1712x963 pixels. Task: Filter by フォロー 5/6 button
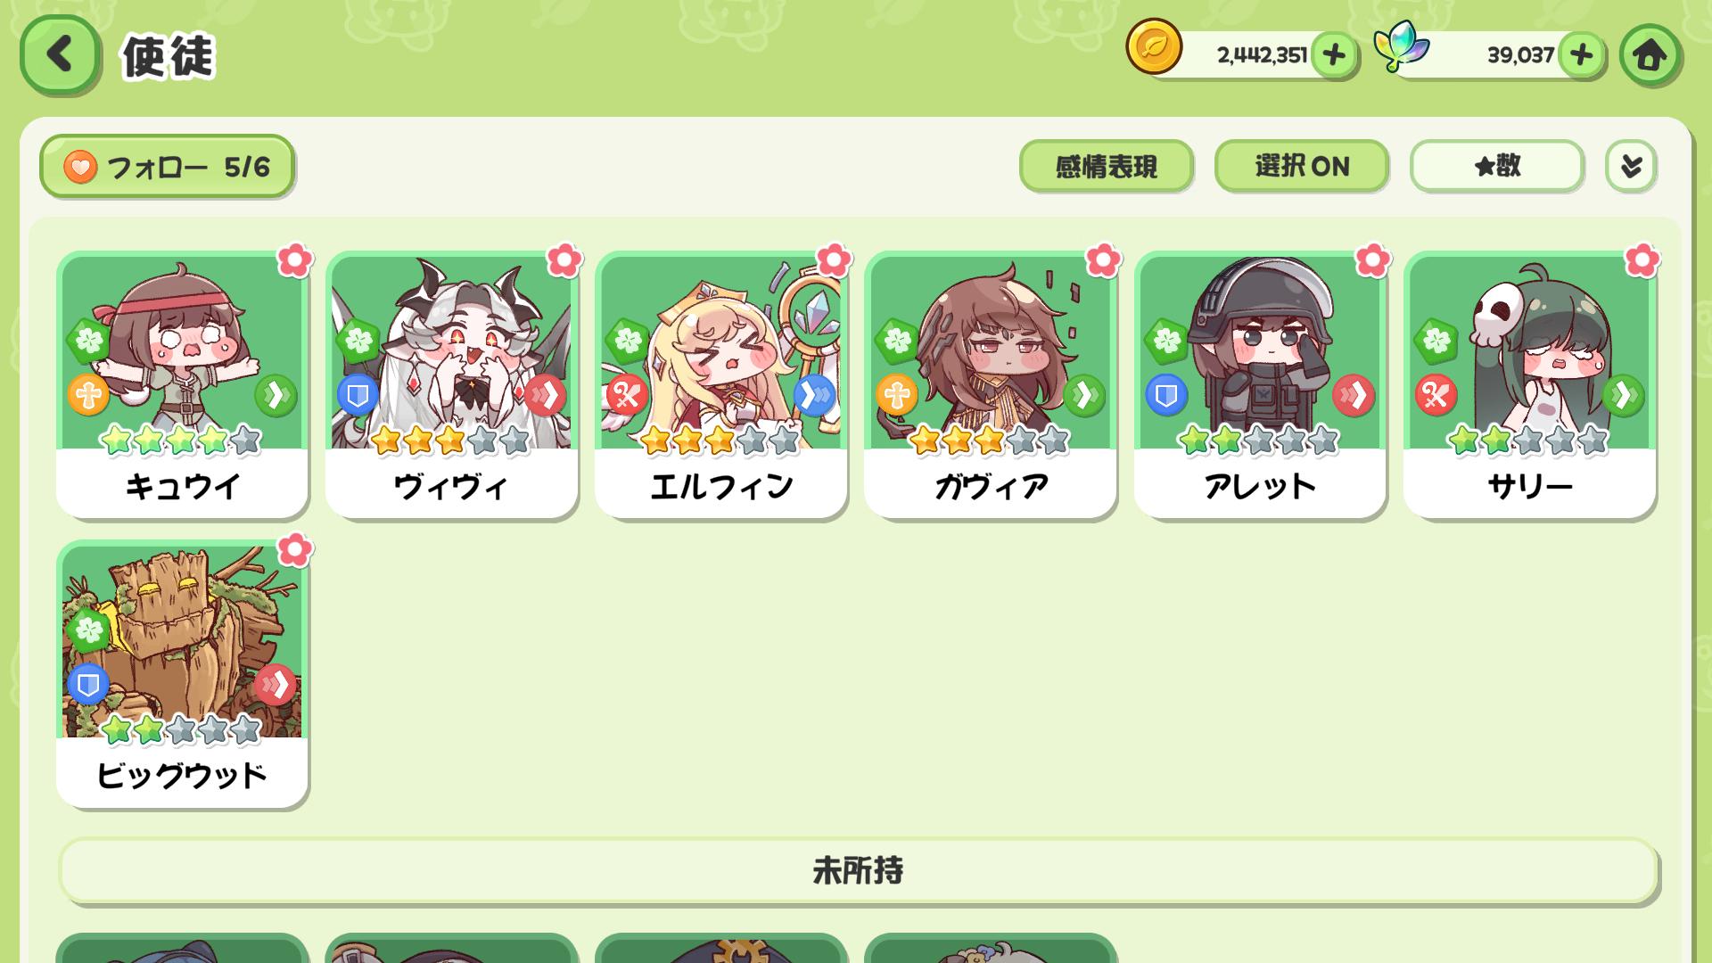click(x=167, y=167)
